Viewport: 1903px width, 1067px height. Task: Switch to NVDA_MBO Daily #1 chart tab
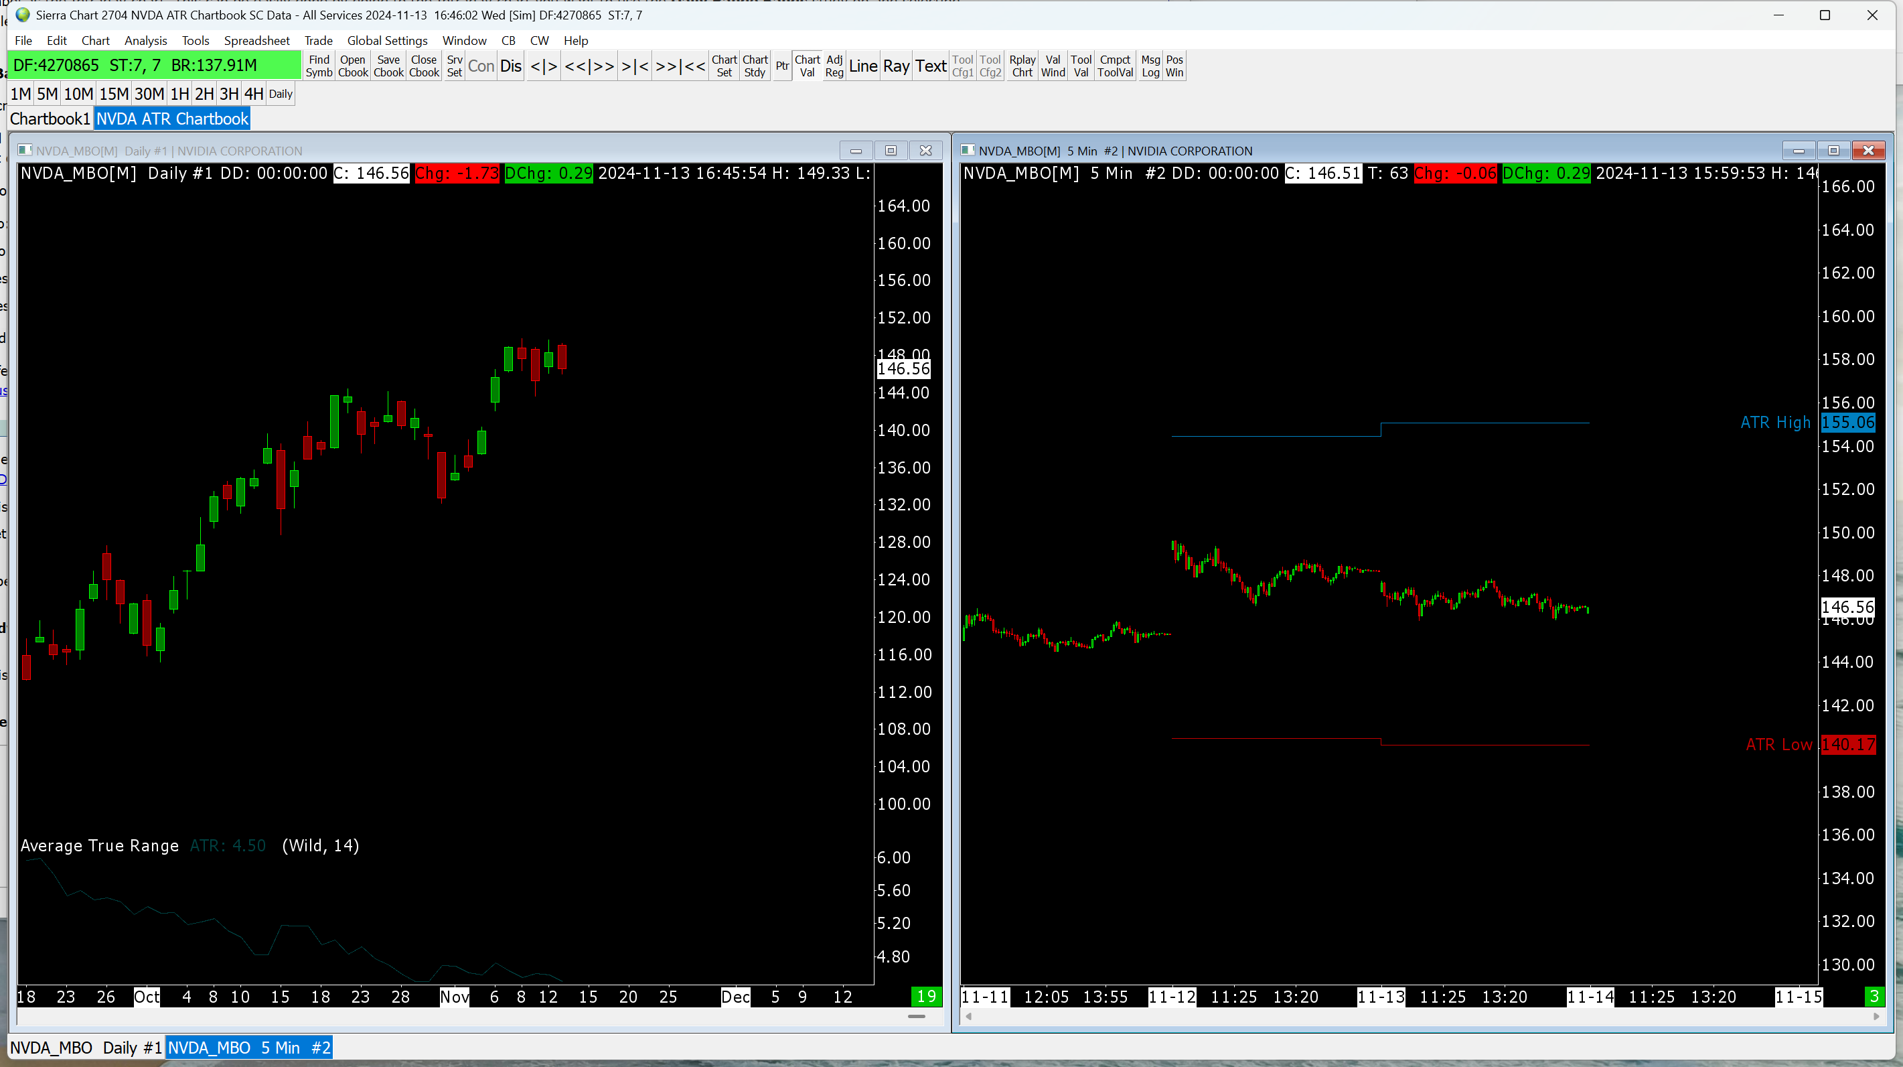tap(86, 1047)
